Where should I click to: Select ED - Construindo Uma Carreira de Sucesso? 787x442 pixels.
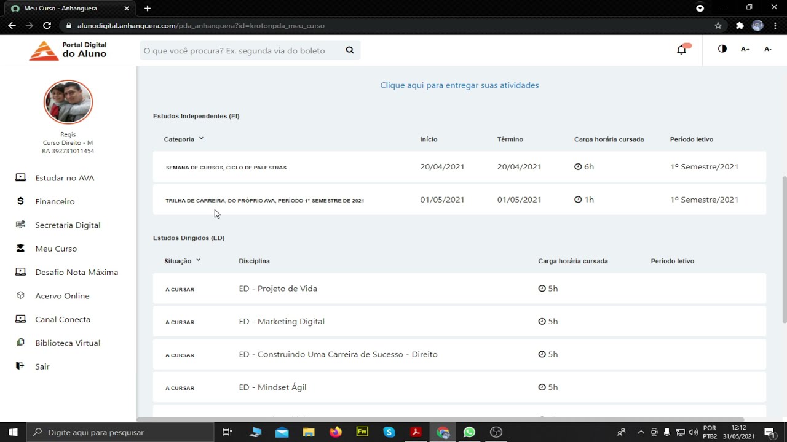[x=459, y=354]
